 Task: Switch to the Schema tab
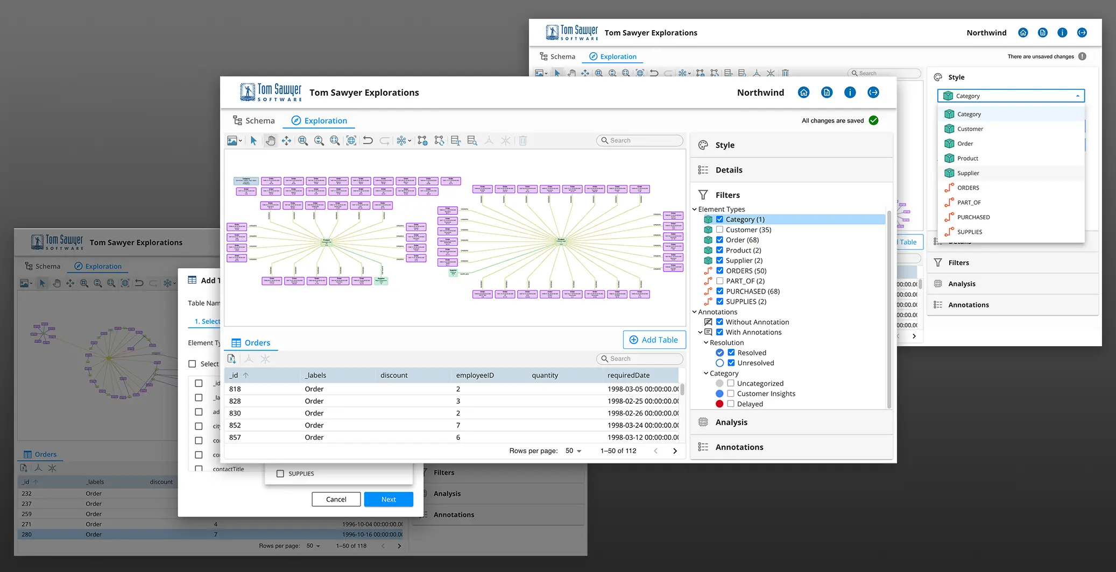coord(253,120)
